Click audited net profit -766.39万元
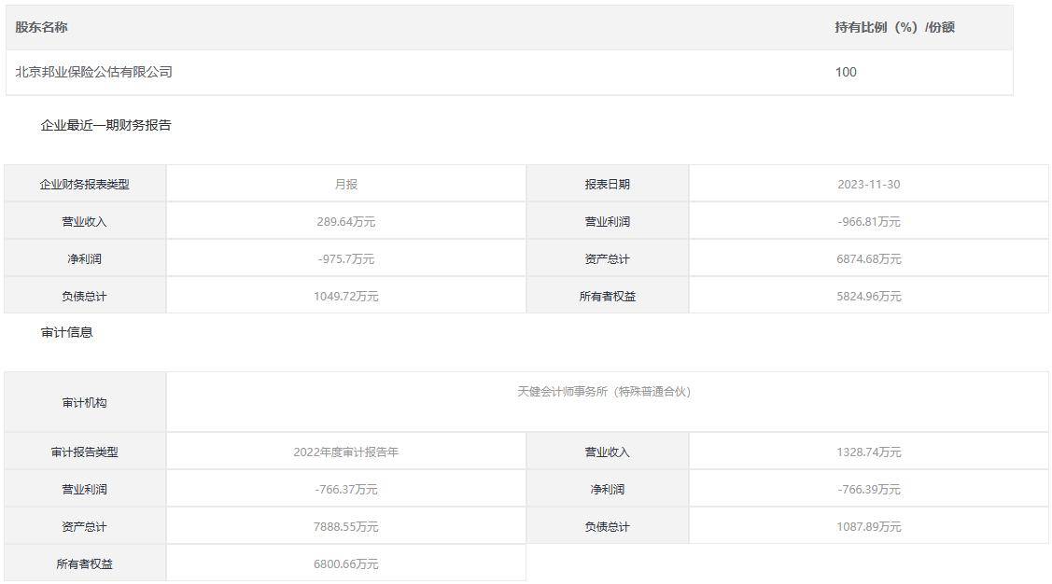The image size is (1052, 584). pos(868,489)
